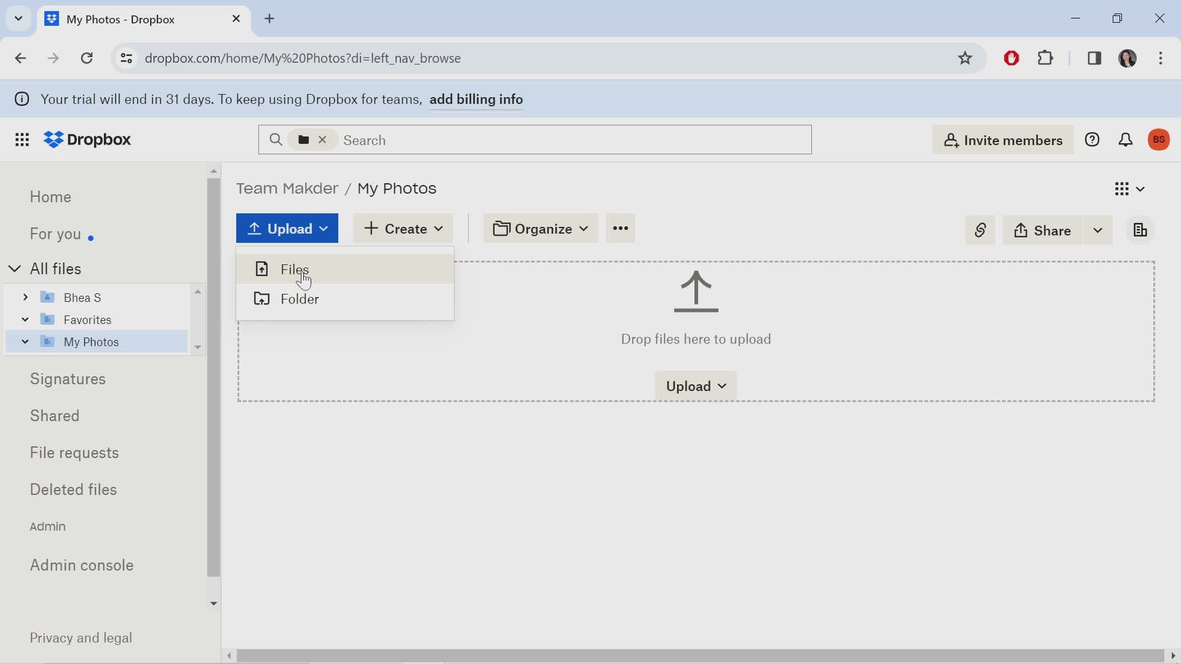The width and height of the screenshot is (1181, 664).
Task: Click the link/copy icon next to Share
Action: point(979,231)
